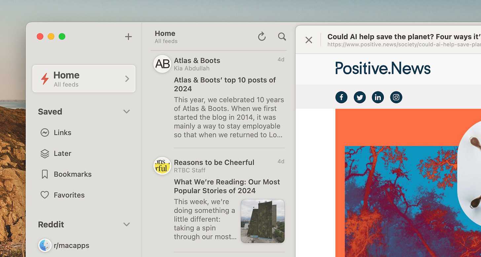Click the lightning bolt Home icon

tap(45, 79)
